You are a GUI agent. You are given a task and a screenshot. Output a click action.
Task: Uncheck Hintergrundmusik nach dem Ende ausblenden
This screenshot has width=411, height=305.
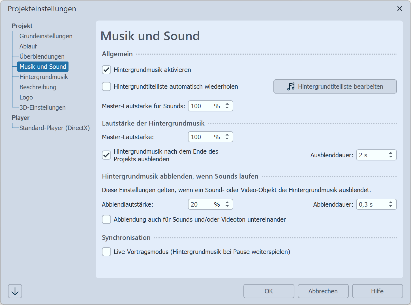[x=106, y=155]
